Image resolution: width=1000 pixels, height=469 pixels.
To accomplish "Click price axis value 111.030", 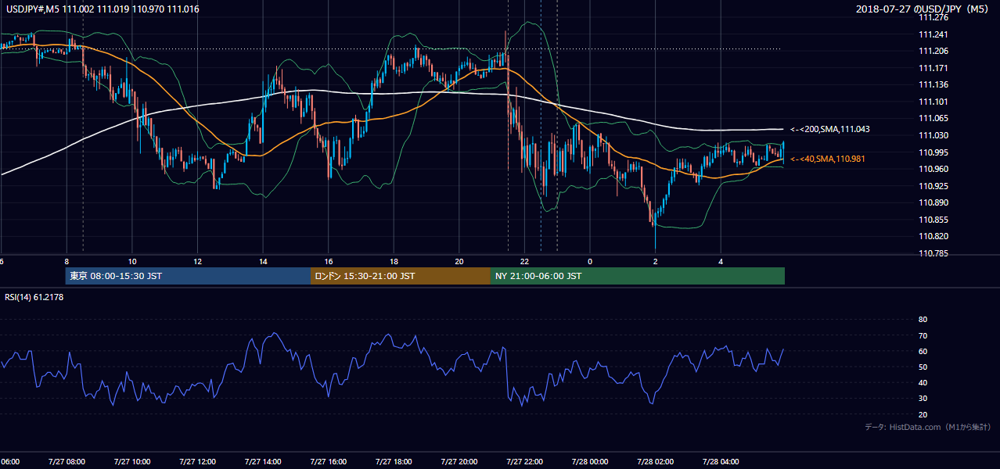I will pos(933,135).
